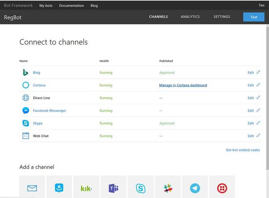Click the Skype icon in the channels table
Image resolution: width=269 pixels, height=198 pixels.
26,123
